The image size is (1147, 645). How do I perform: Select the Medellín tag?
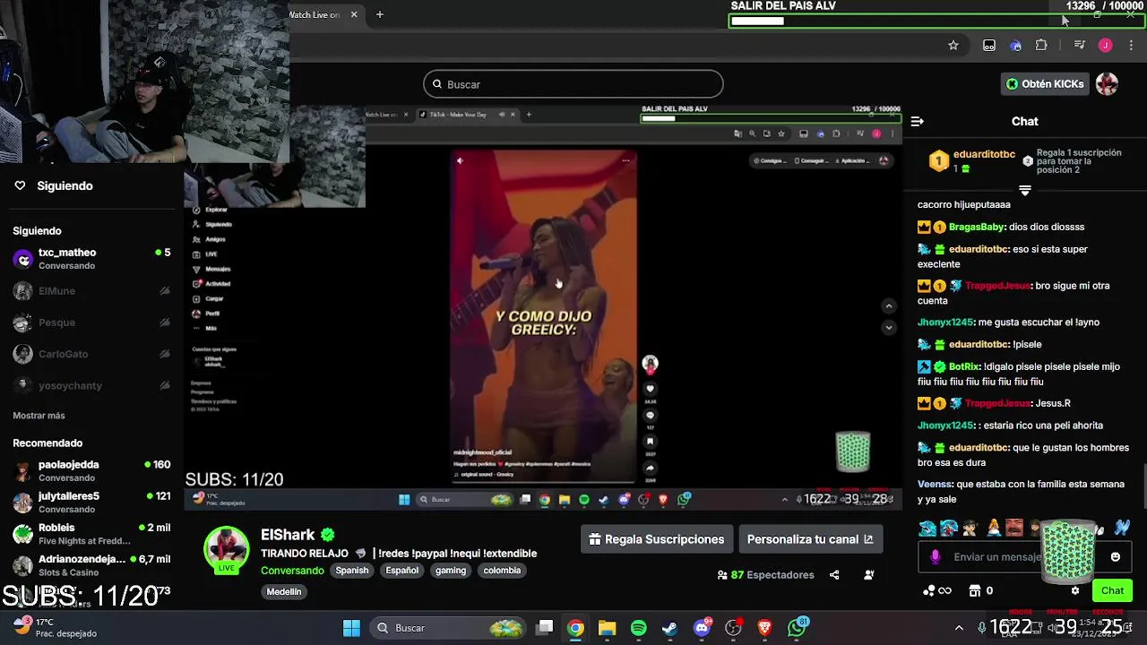[284, 592]
